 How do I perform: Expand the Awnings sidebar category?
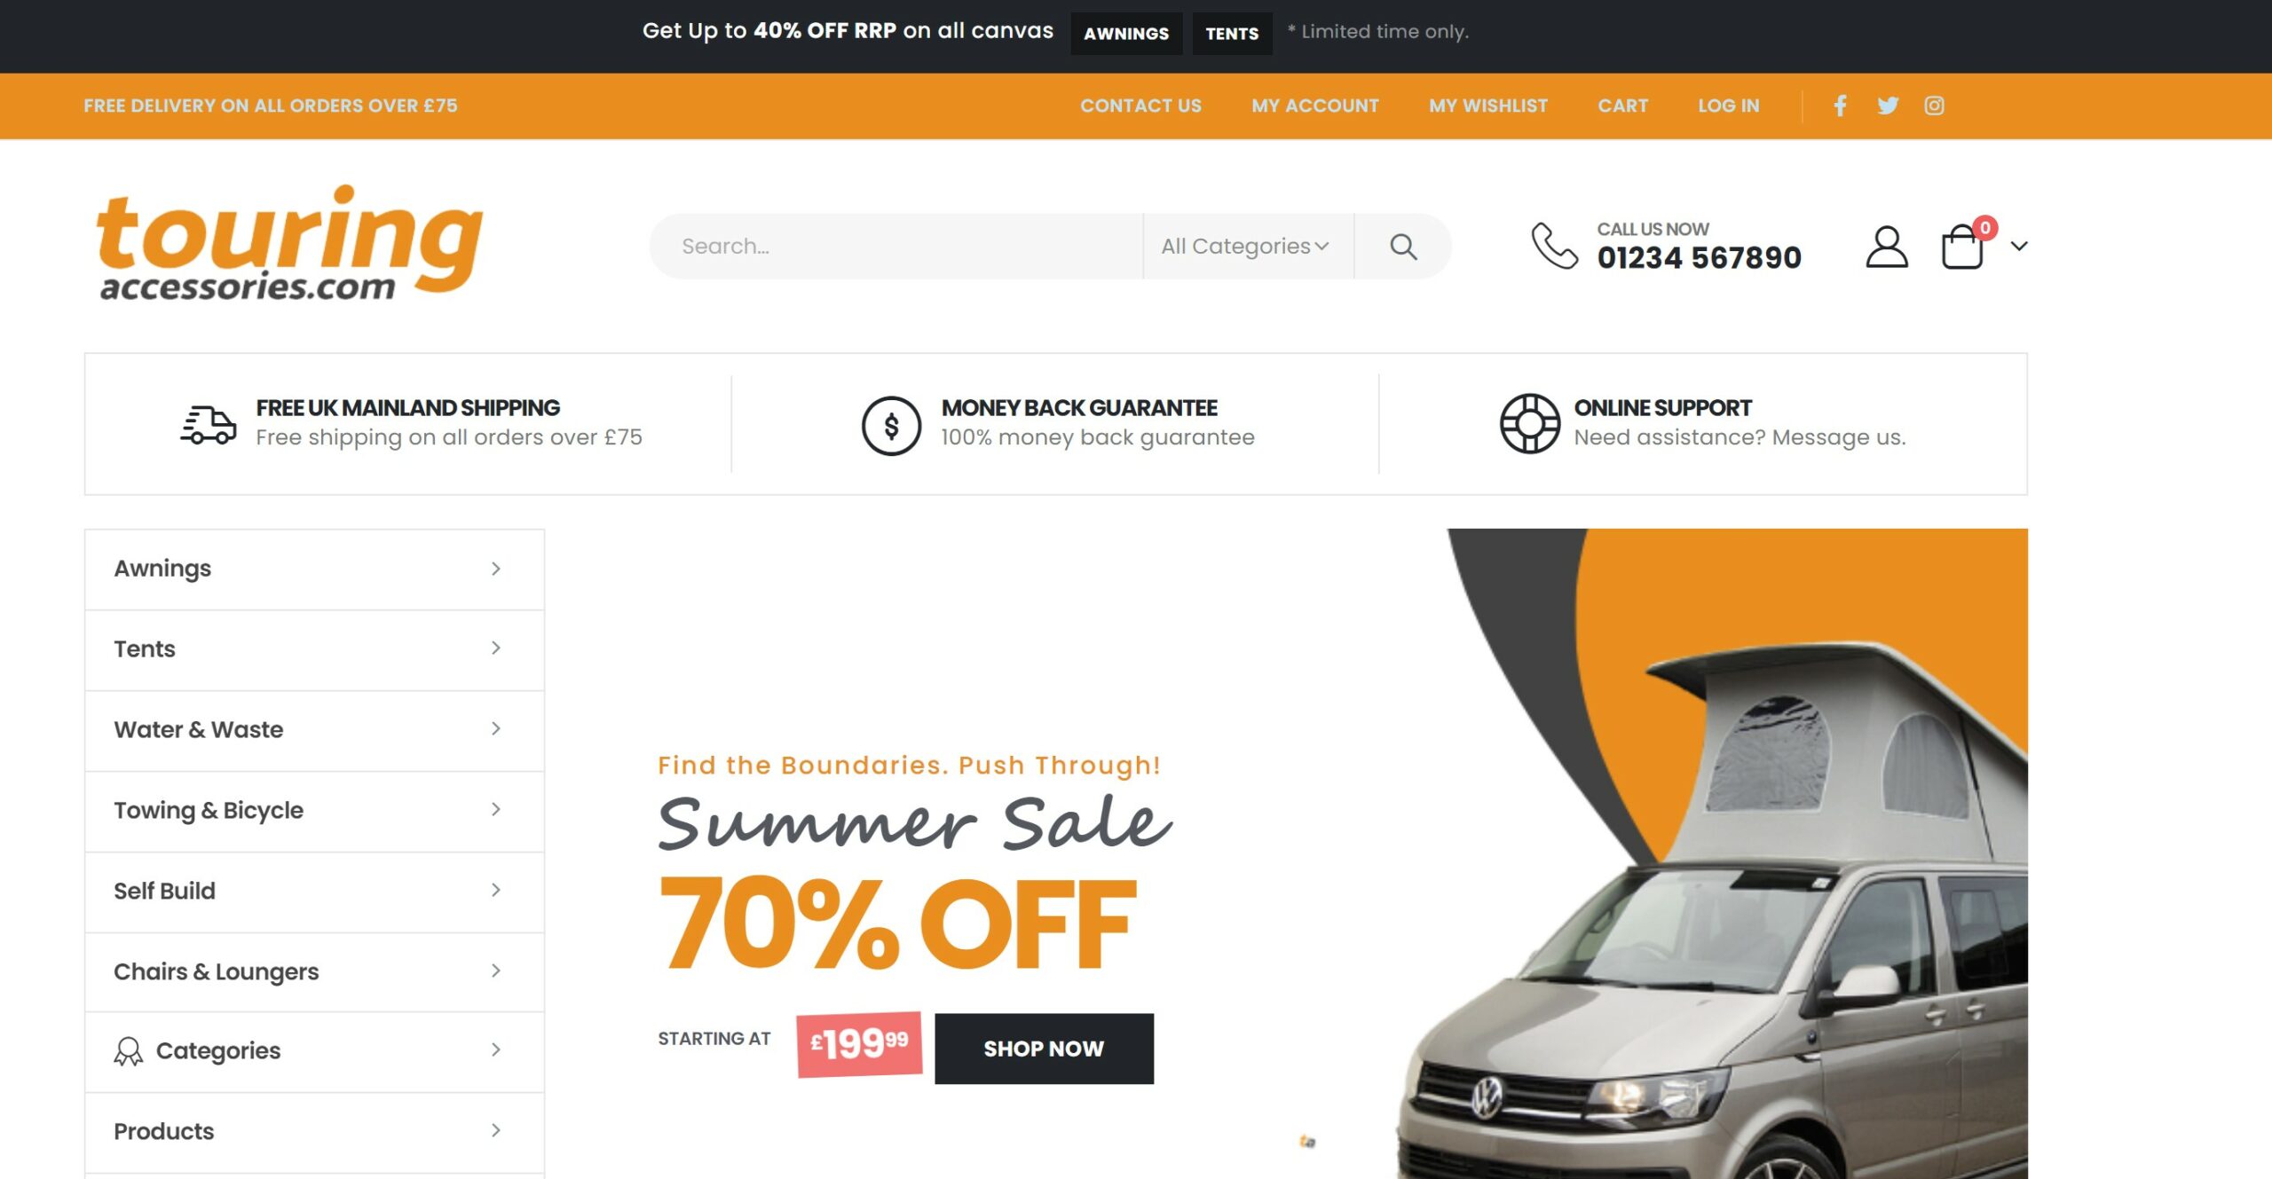pos(314,569)
